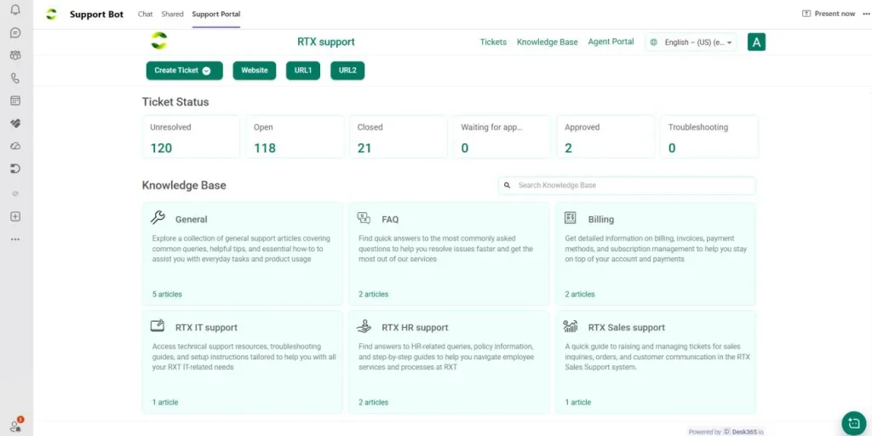Open the Knowledge Base menu link
Viewport: 872px width, 436px height.
pos(548,42)
